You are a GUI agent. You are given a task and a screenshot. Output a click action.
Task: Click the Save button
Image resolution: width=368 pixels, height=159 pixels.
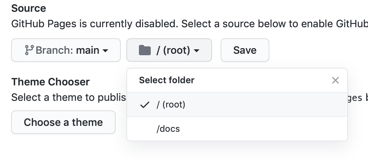(x=245, y=50)
